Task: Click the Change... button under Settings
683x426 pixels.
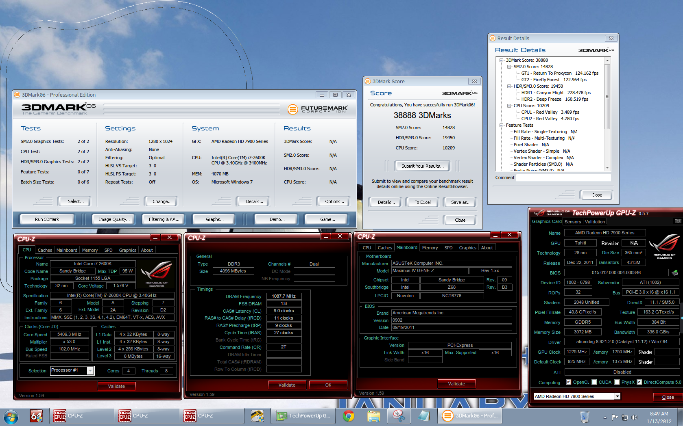Action: pos(162,201)
